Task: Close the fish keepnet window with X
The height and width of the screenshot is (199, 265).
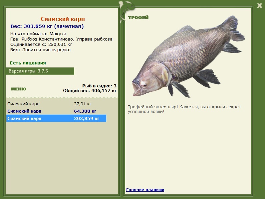Action: [259, 6]
